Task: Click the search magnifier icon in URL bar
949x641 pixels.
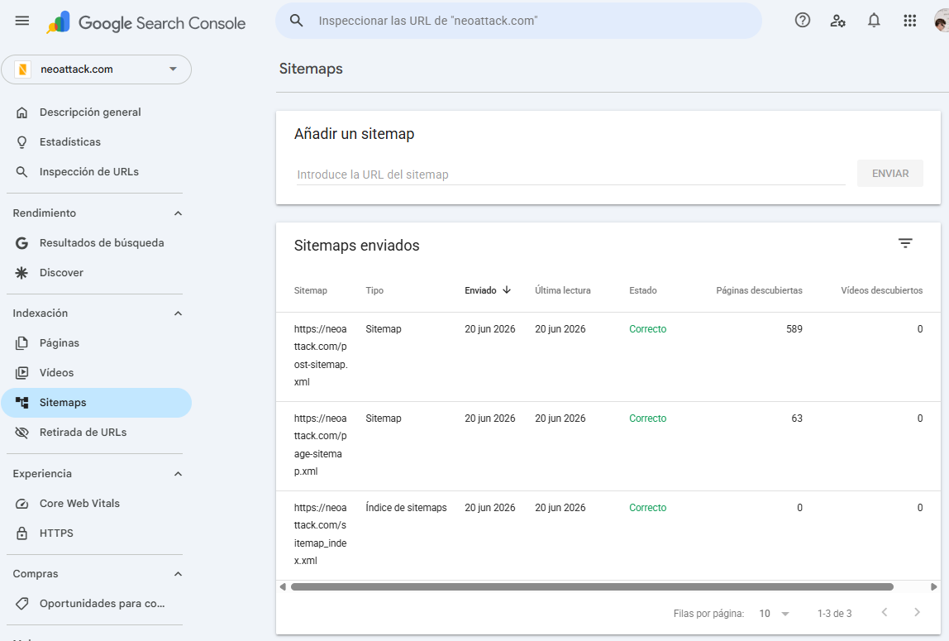Action: tap(296, 21)
